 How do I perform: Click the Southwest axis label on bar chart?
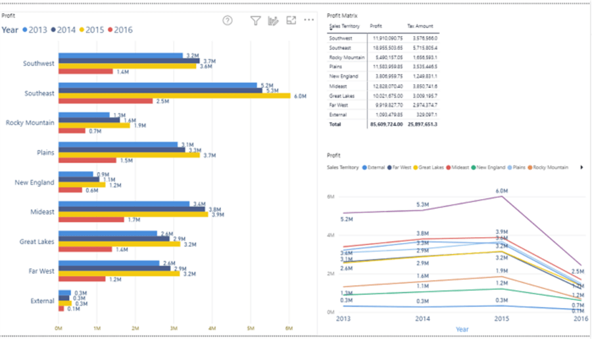point(39,63)
